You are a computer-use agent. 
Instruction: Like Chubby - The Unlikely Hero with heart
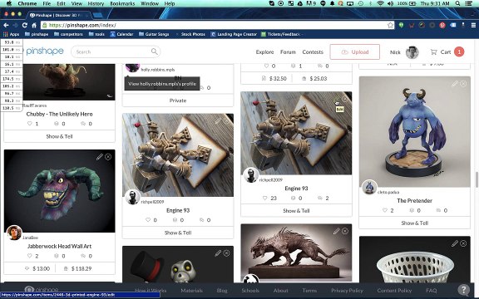pos(30,124)
